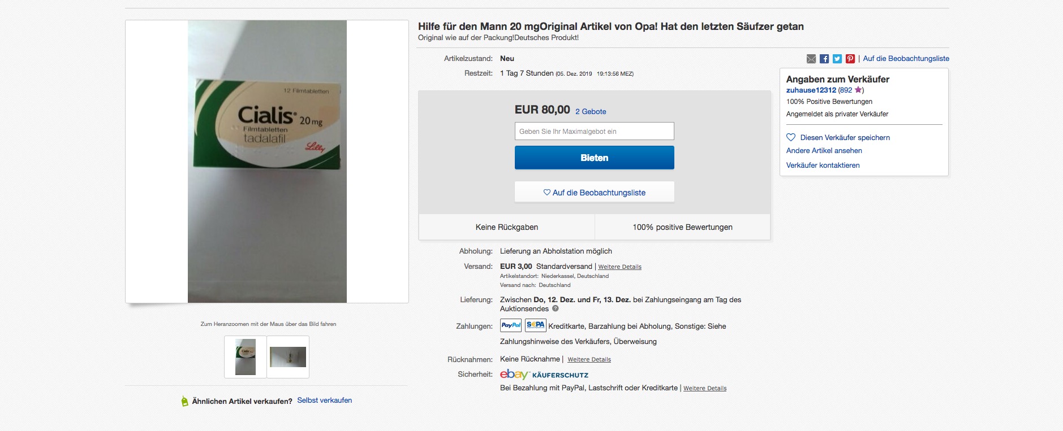Click the PayPal payment logo

click(x=511, y=325)
